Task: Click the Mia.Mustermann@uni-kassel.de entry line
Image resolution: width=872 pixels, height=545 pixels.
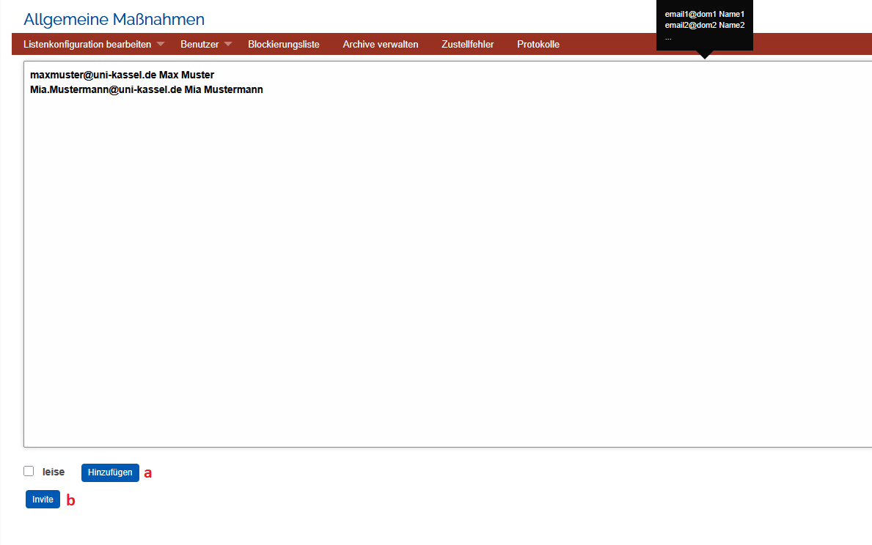Action: click(x=146, y=90)
